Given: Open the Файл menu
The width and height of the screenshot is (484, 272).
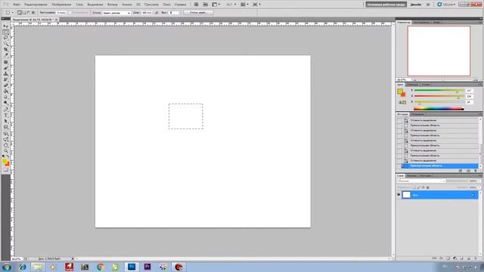Looking at the screenshot, I should pyautogui.click(x=17, y=5).
